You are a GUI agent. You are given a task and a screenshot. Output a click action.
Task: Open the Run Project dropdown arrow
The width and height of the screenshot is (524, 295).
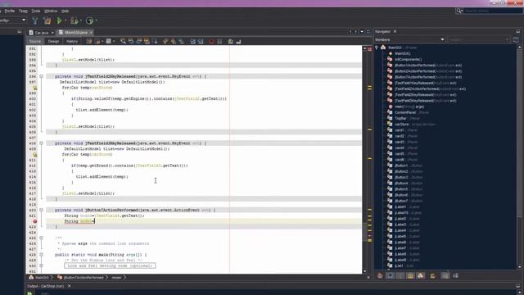coord(65,20)
